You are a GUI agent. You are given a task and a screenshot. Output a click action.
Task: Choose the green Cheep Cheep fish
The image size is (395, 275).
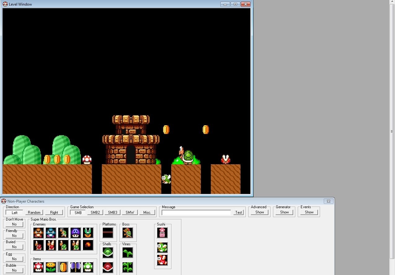point(162,247)
